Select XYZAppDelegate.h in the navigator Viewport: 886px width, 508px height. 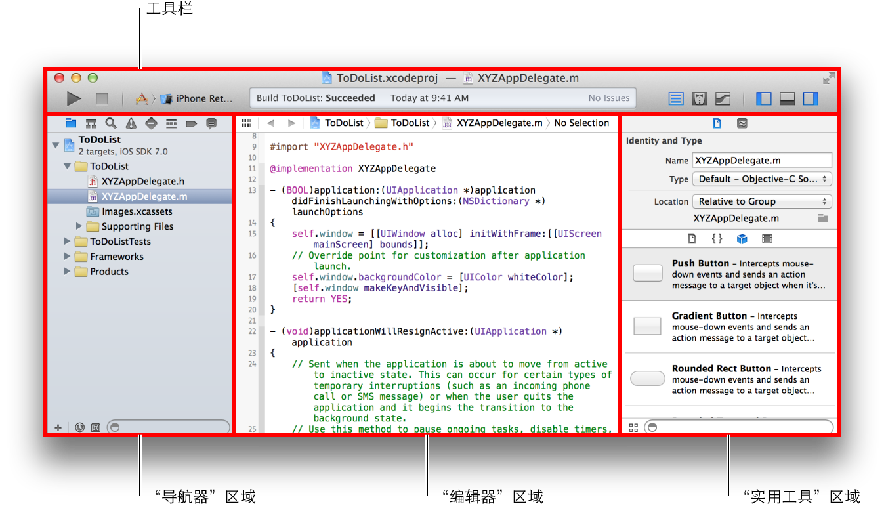140,181
